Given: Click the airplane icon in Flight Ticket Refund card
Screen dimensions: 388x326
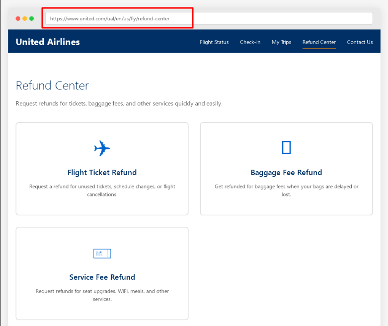Looking at the screenshot, I should (102, 148).
